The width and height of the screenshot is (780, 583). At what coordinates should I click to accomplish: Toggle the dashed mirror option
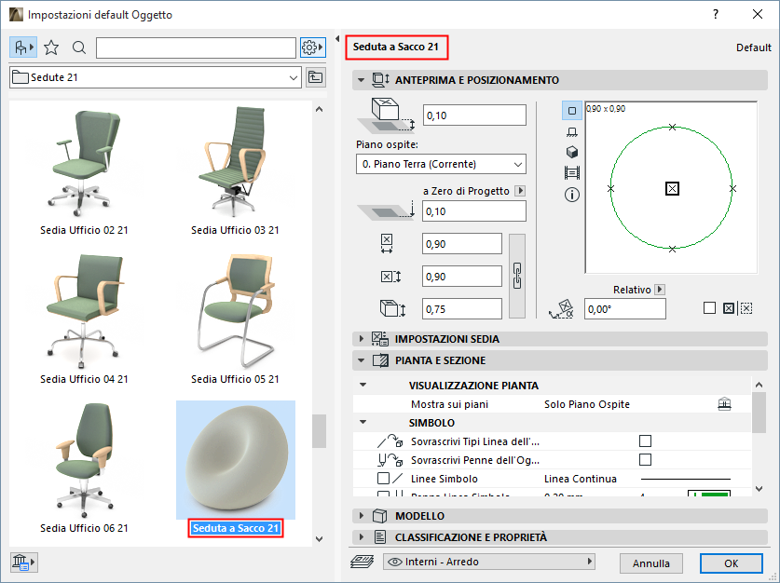(x=746, y=308)
